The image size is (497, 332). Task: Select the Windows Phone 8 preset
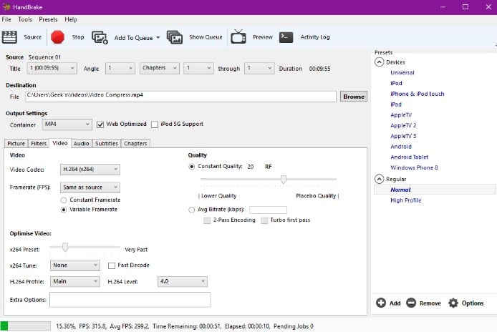click(414, 167)
